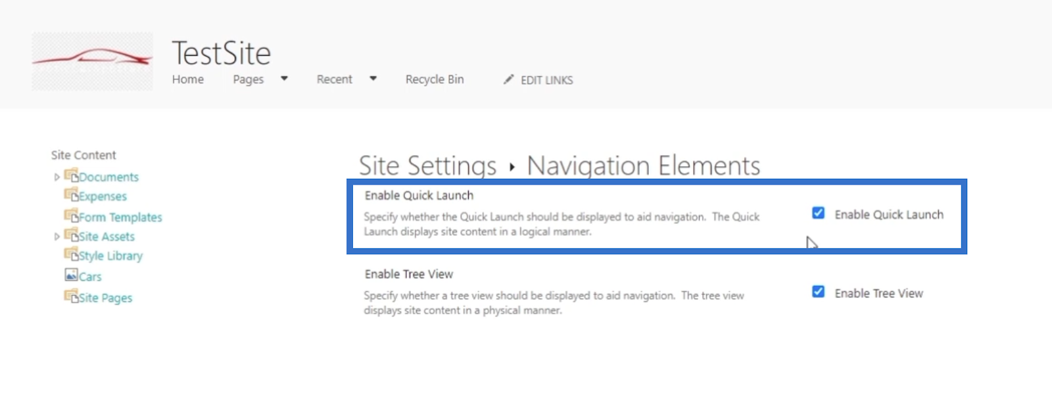Open the Recent dropdown arrow
The image size is (1052, 400).
(x=373, y=78)
